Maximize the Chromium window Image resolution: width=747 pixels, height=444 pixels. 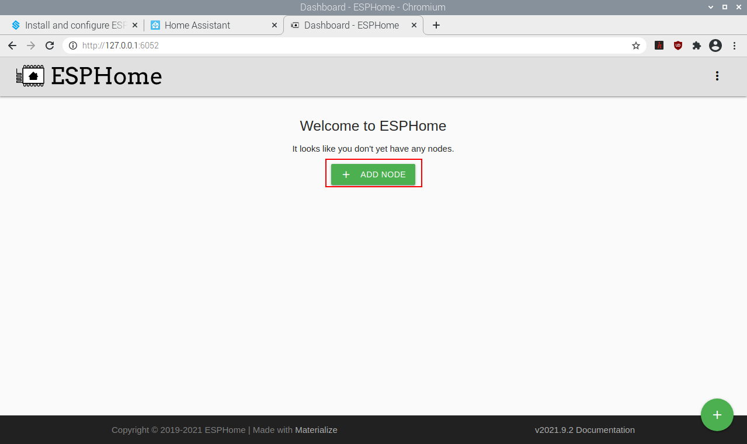pos(725,7)
